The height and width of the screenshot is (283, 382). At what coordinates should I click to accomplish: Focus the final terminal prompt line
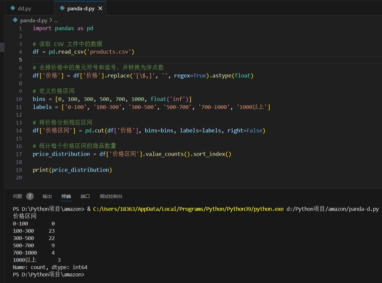49,275
